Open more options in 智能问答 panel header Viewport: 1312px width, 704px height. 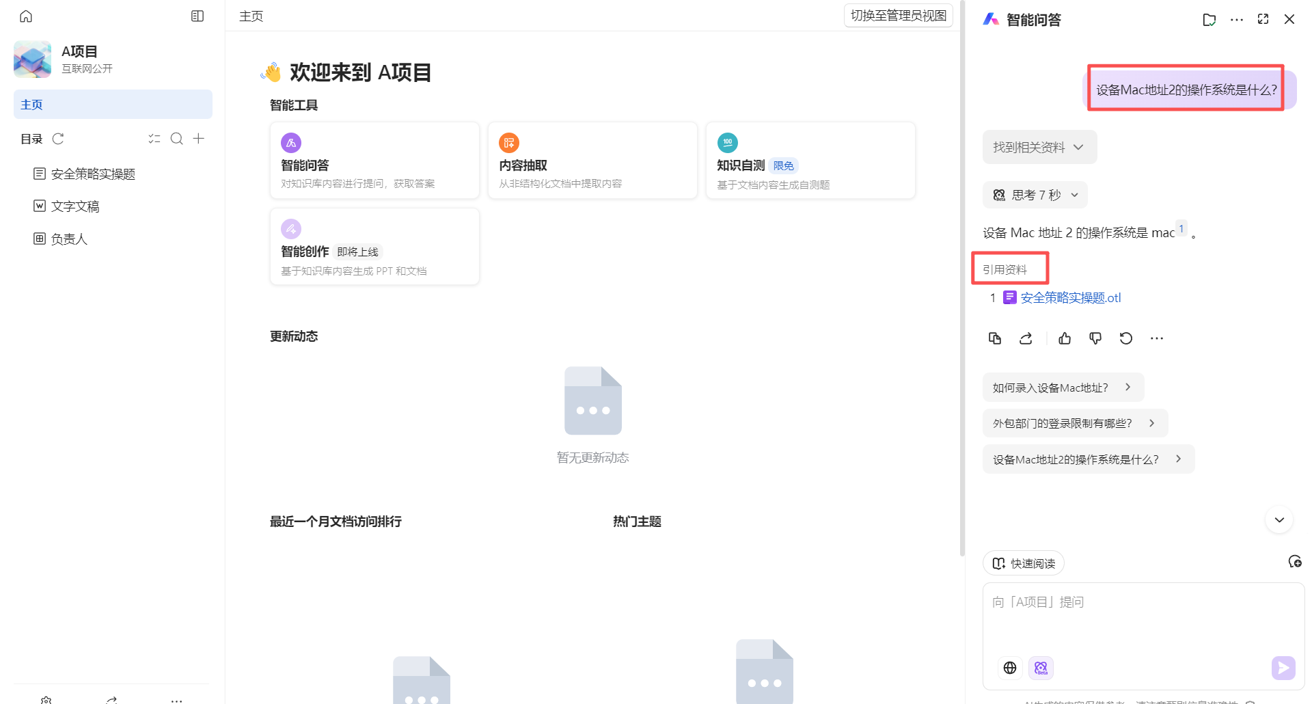pyautogui.click(x=1237, y=19)
